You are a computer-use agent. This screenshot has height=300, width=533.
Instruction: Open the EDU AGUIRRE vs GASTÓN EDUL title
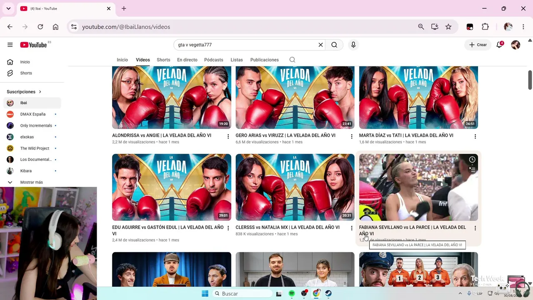pos(168,230)
